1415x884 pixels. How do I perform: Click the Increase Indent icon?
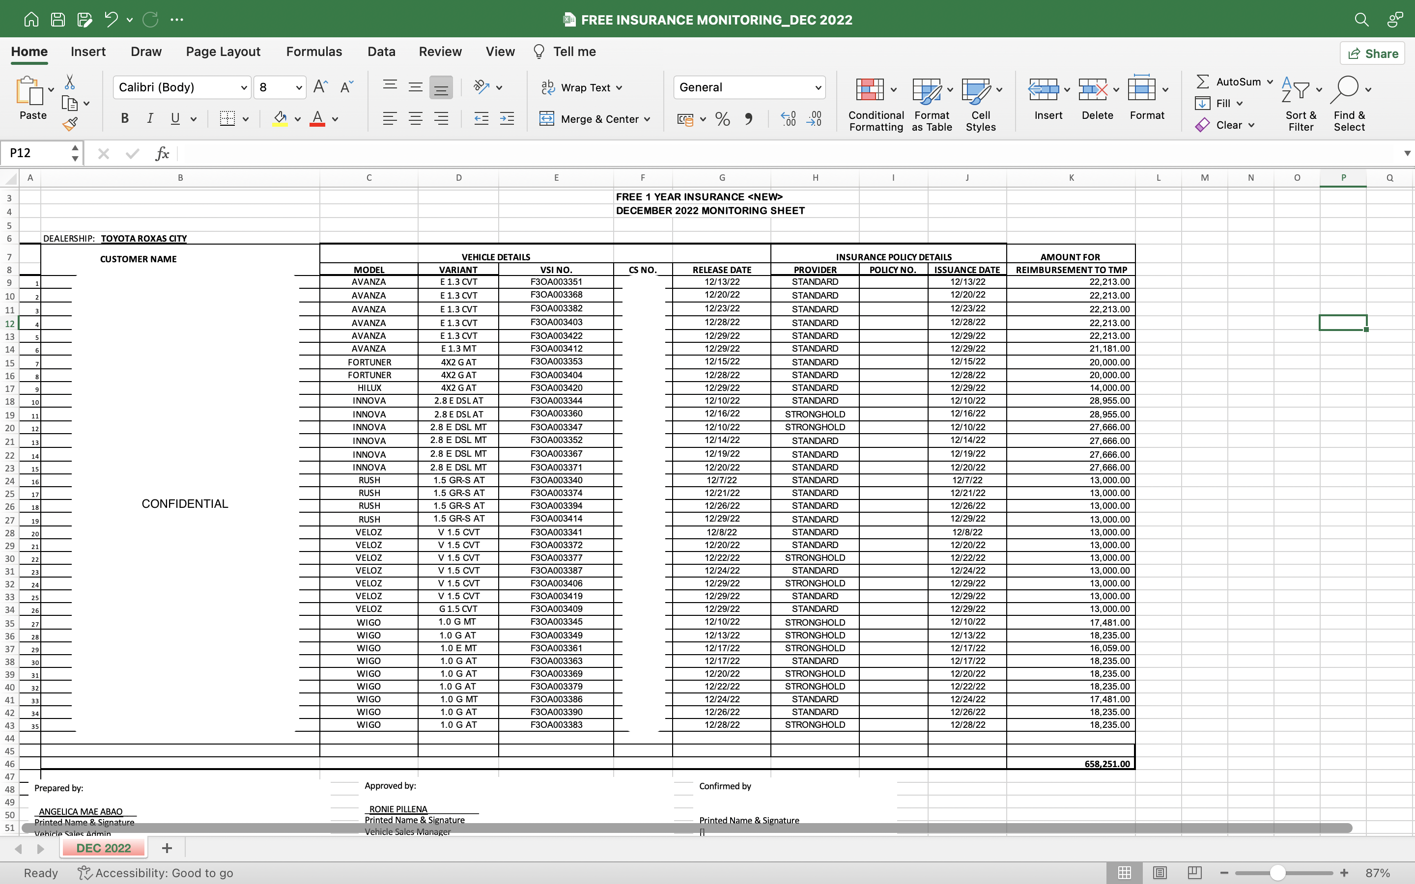click(x=507, y=119)
